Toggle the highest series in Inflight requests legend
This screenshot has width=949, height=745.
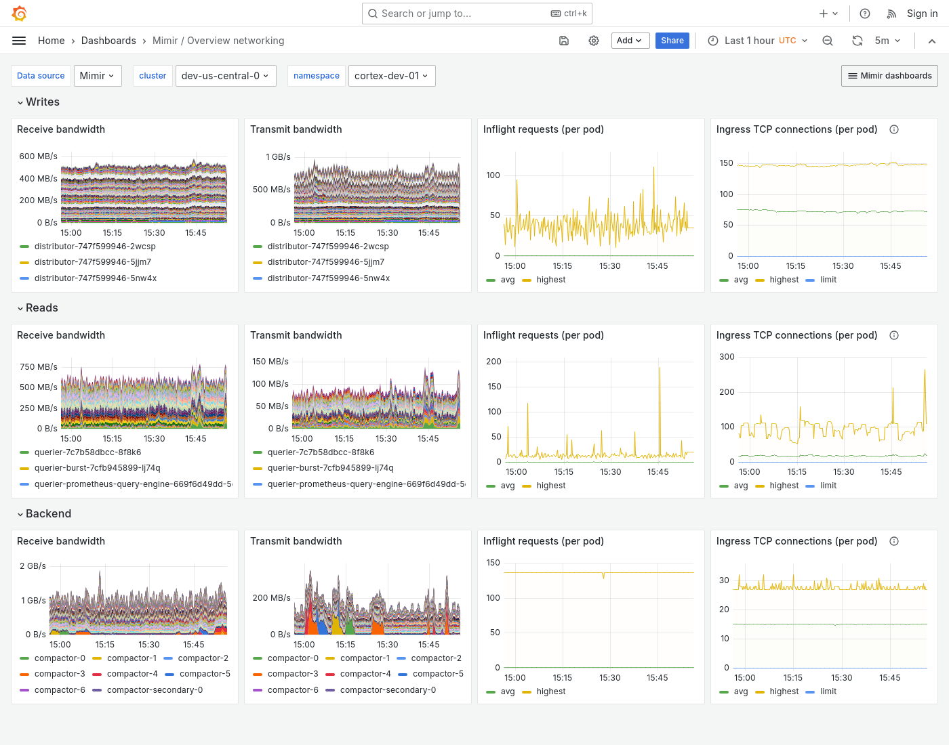[551, 279]
